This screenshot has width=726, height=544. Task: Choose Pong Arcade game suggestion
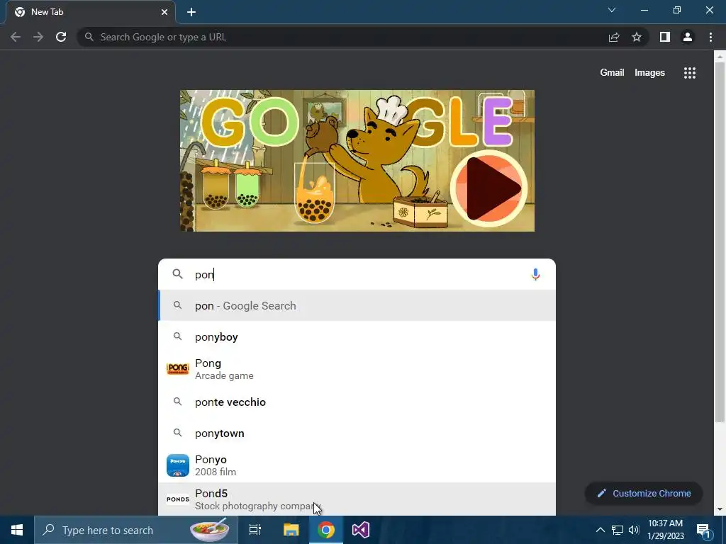click(357, 369)
